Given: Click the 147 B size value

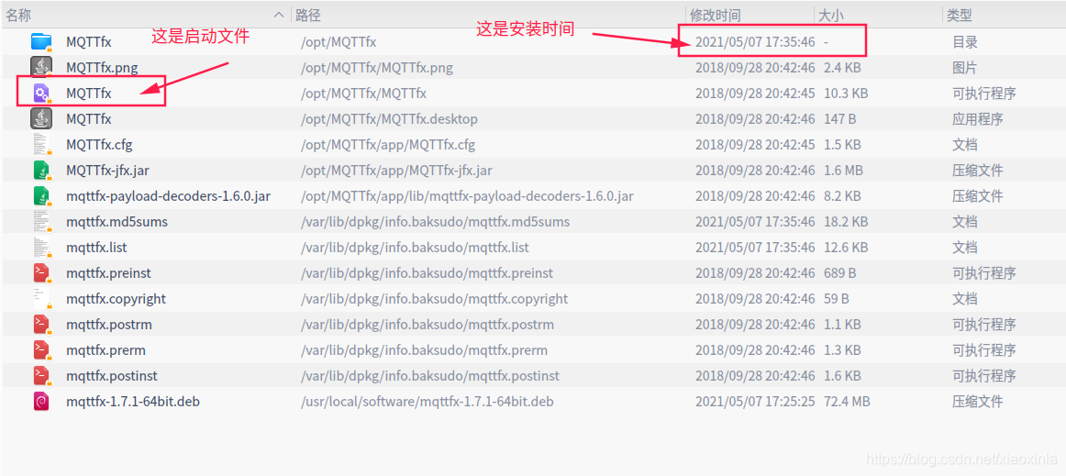Looking at the screenshot, I should pyautogui.click(x=839, y=119).
